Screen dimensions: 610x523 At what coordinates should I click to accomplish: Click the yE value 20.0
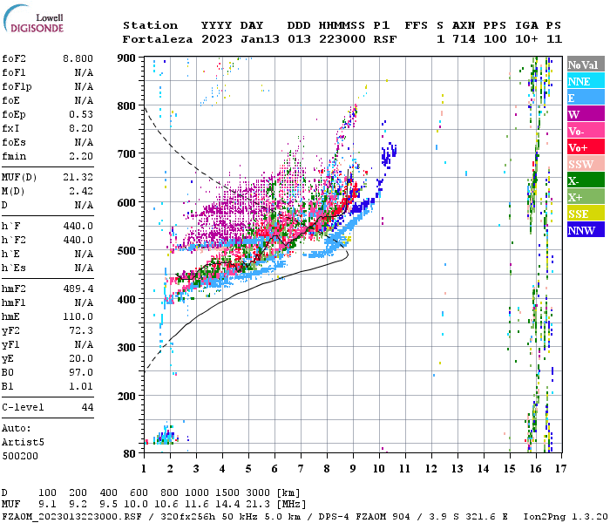coord(81,359)
